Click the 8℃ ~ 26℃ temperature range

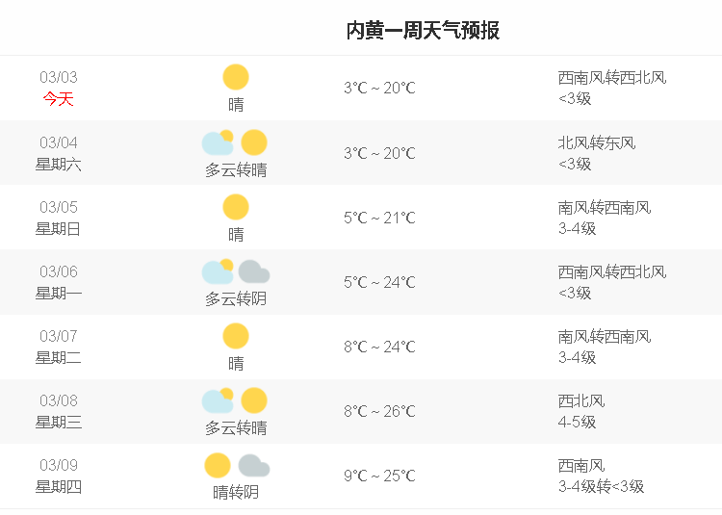coord(379,411)
